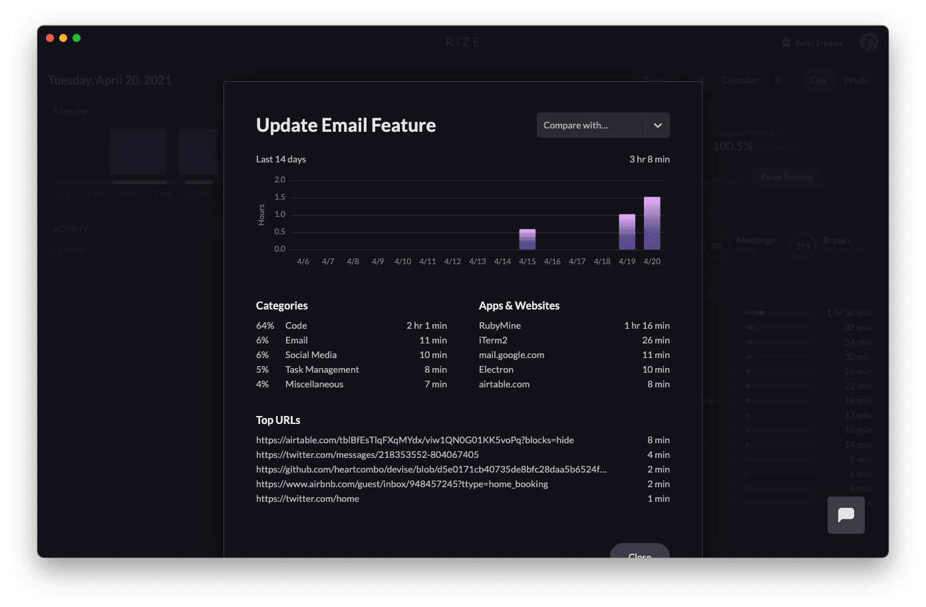Click the yellow macOS minimize button
The width and height of the screenshot is (926, 607).
[x=63, y=38]
